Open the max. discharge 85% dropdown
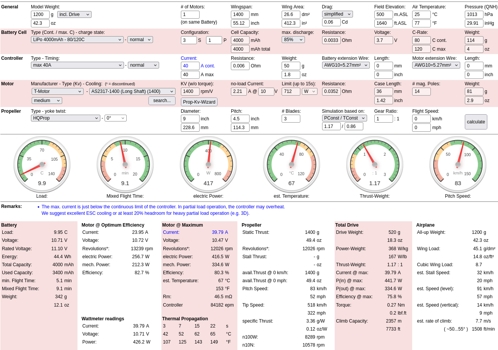The image size is (498, 350). pos(293,40)
